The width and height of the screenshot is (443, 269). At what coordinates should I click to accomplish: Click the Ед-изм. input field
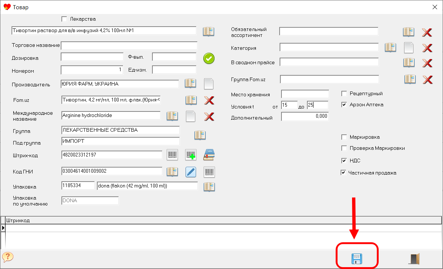(x=174, y=70)
